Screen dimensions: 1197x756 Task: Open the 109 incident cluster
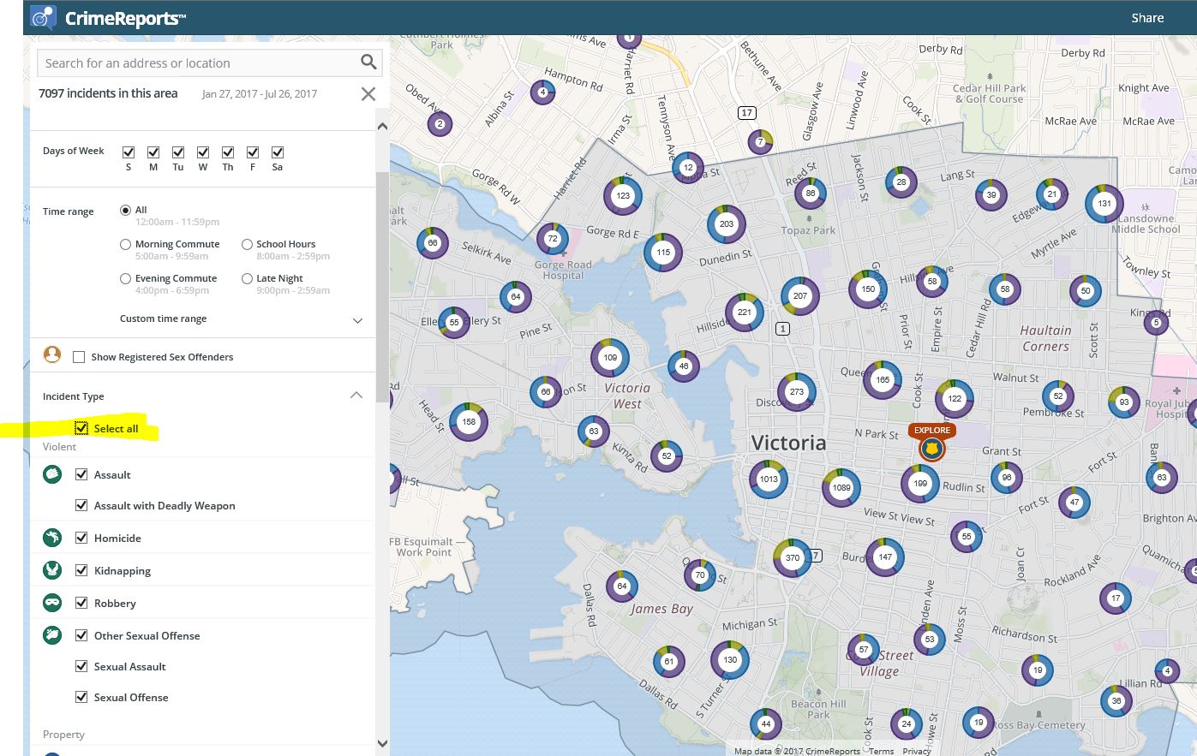[610, 358]
